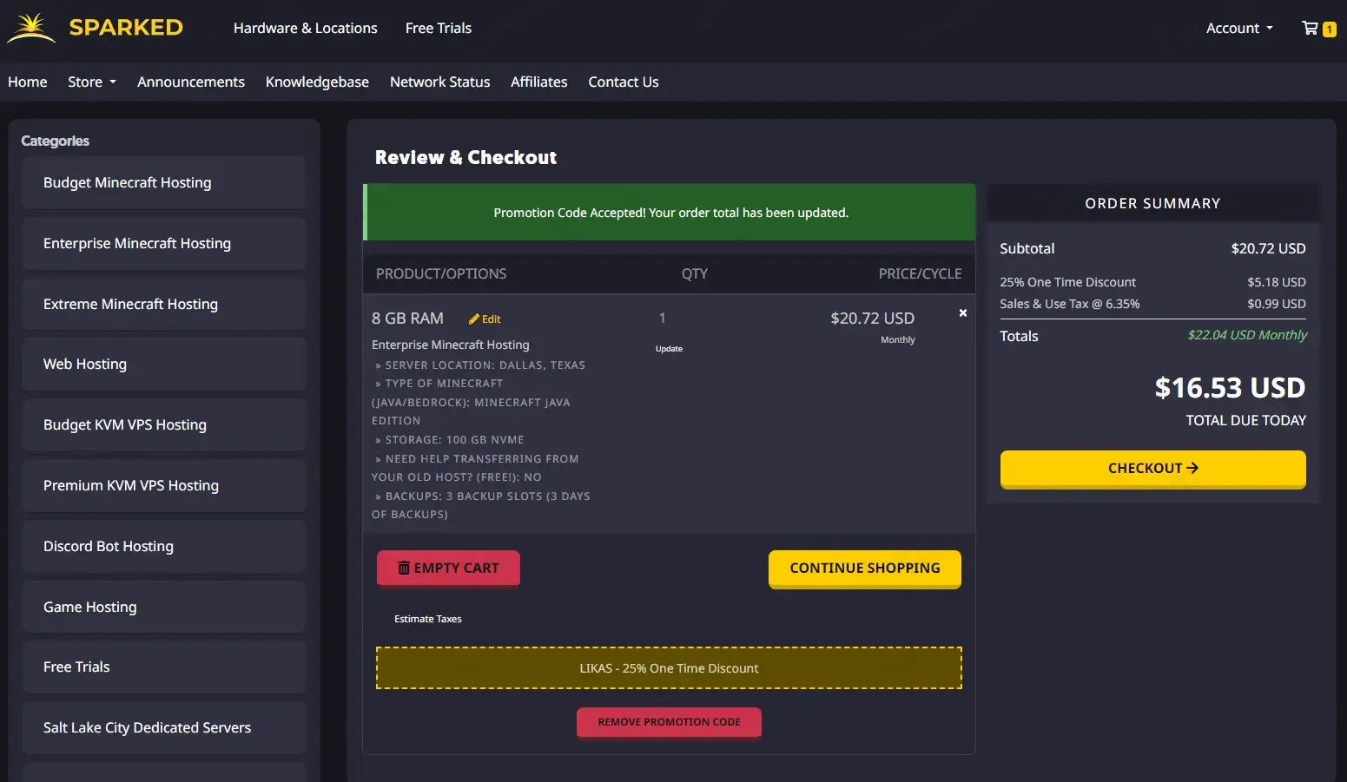Go to Home in the navigation bar
The image size is (1347, 782).
click(28, 82)
